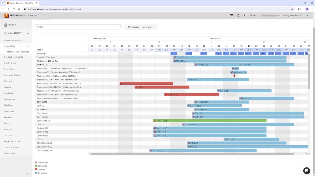
Task: Open the chat messages icon
Action: [x=232, y=15]
